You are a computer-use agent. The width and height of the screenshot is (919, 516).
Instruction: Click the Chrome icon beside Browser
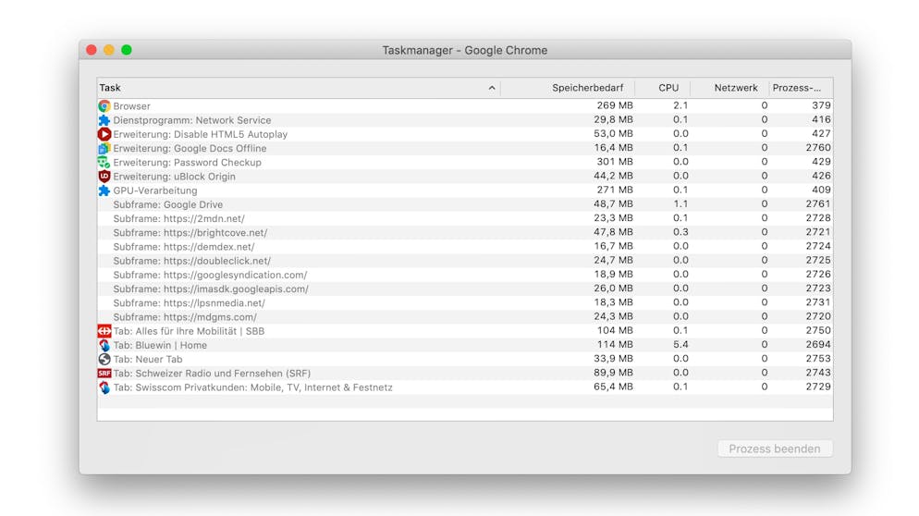tap(104, 106)
